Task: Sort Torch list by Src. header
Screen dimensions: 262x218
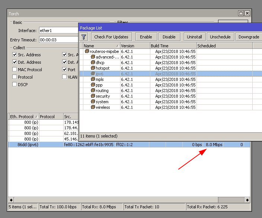Action: (x=71, y=116)
